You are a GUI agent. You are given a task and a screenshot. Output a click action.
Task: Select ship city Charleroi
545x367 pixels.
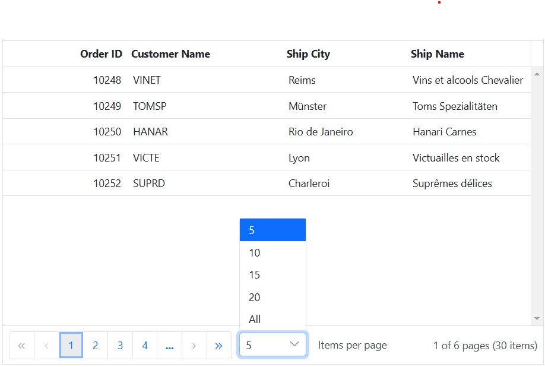pos(309,183)
